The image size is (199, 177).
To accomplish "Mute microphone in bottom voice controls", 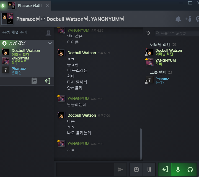I will click(x=178, y=169).
